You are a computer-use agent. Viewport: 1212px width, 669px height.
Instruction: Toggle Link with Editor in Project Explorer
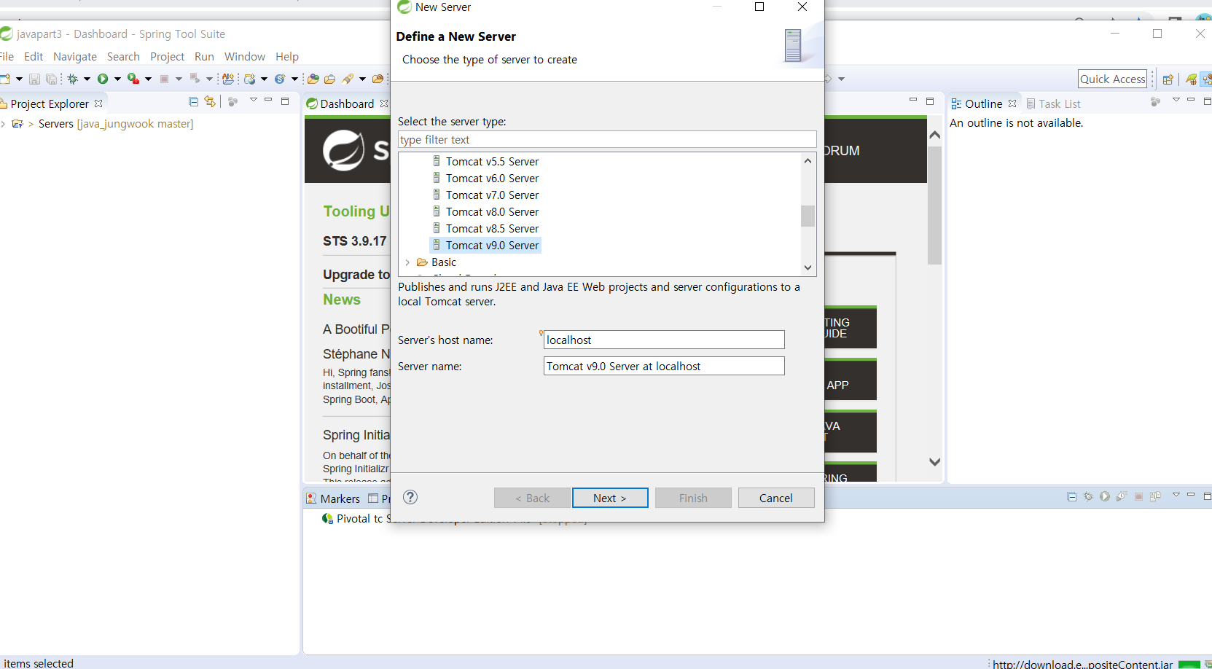tap(210, 102)
